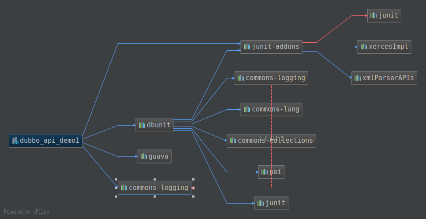Screen dimensions: 426x219
Task: Click the library icon on xercesImpl node
Action: (363, 47)
